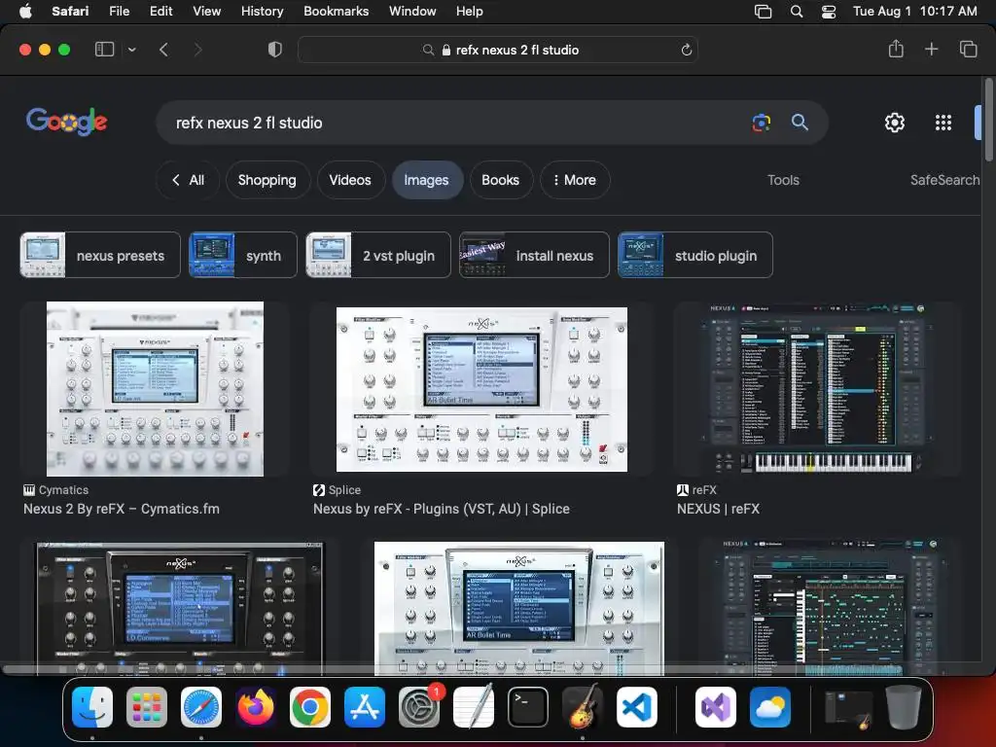The height and width of the screenshot is (747, 996).
Task: Go forward to next page
Action: (197, 50)
